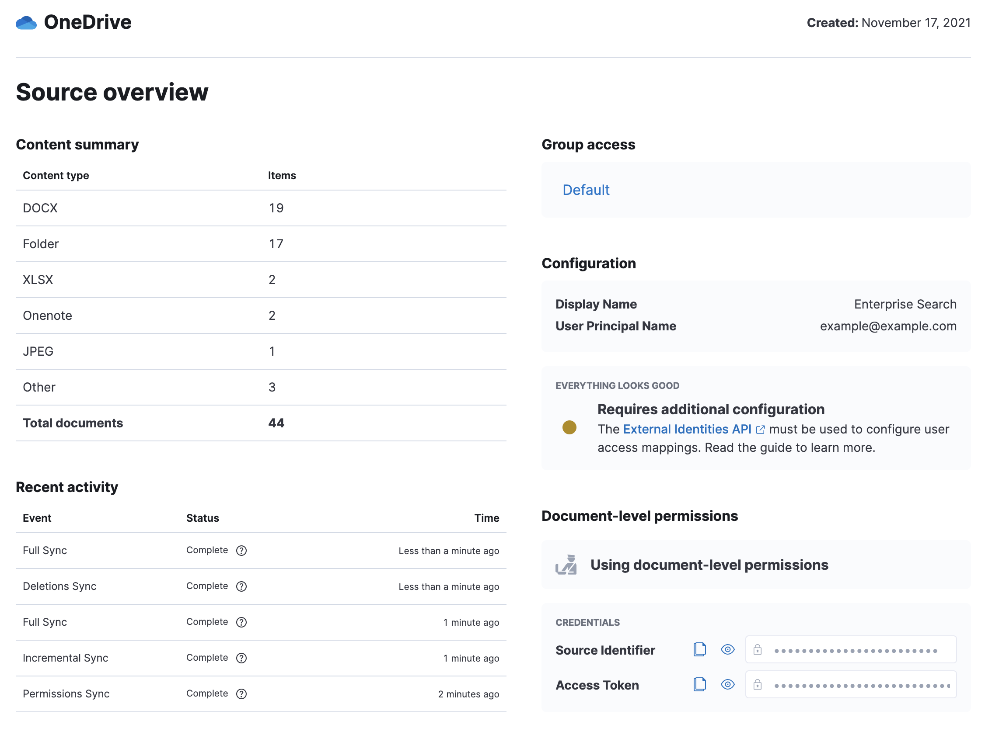Click the yellow status dot for additional configuration
This screenshot has height=742, width=985.
(x=570, y=428)
